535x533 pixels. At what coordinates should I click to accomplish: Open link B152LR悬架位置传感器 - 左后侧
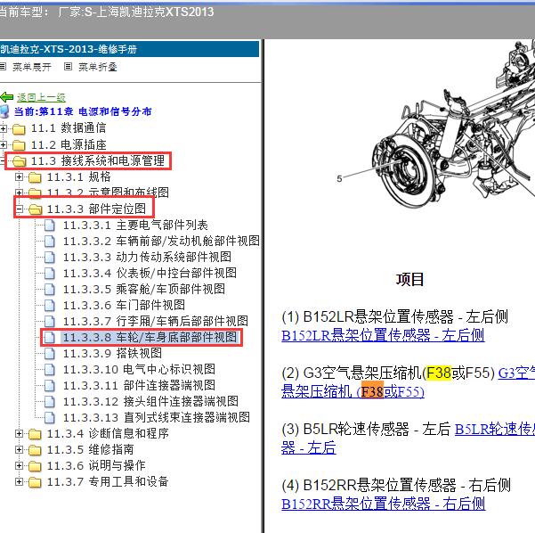click(383, 335)
